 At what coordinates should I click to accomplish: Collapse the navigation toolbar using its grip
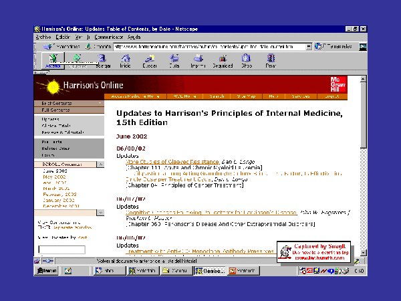click(35, 61)
